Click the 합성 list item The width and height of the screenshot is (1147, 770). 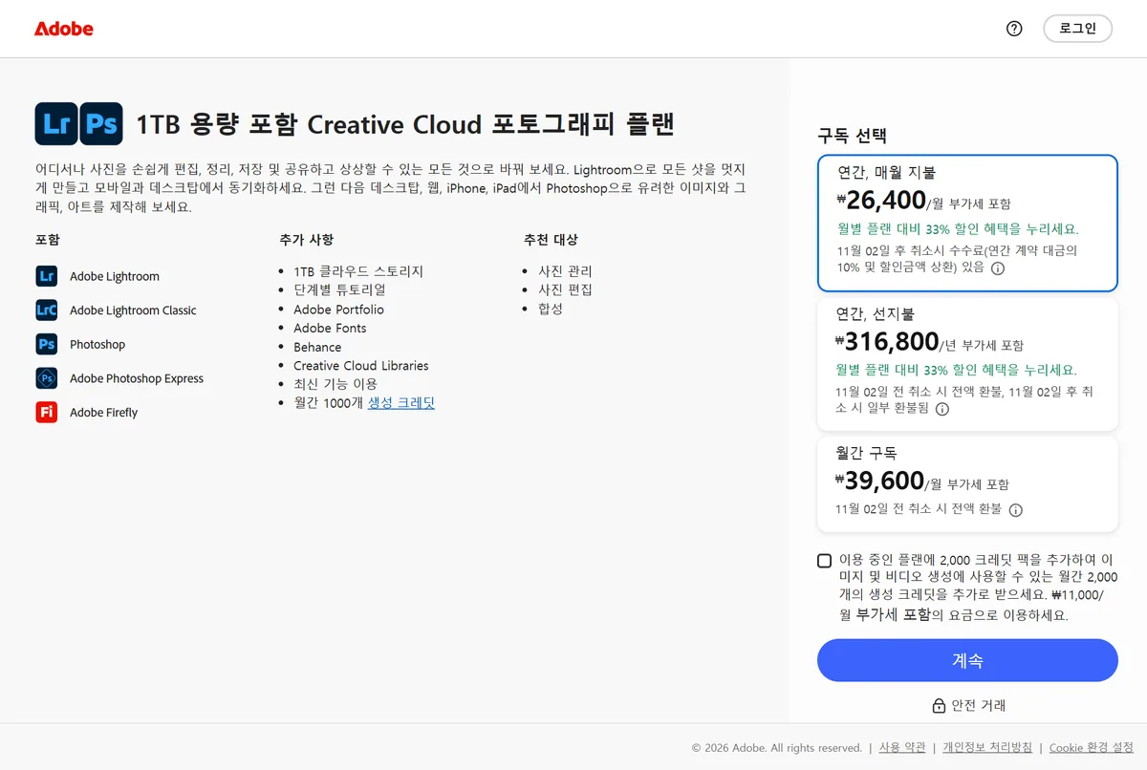(551, 309)
